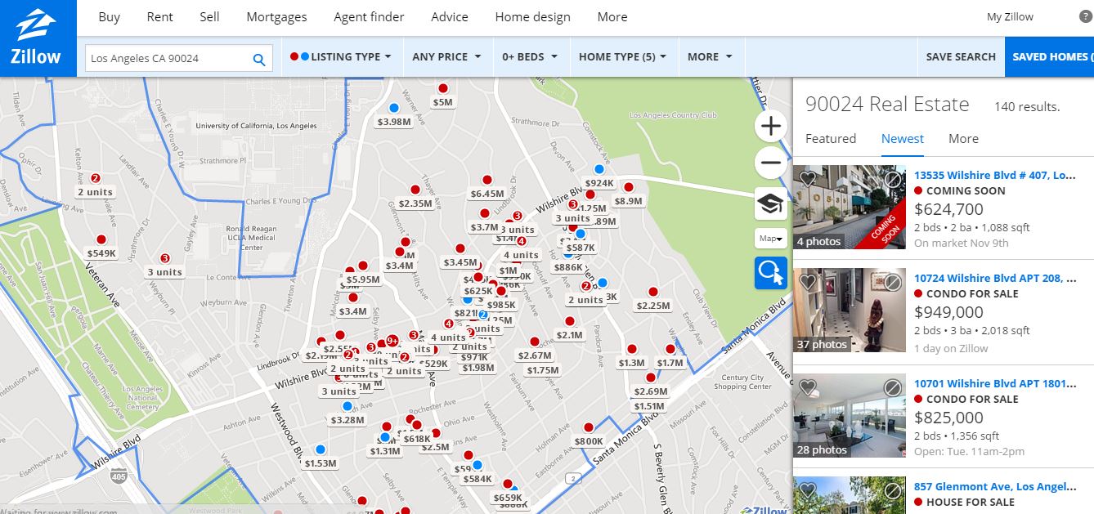The width and height of the screenshot is (1094, 514).
Task: Open the 13535 Wilshire Blvd # 407 listing link
Action: tap(995, 175)
